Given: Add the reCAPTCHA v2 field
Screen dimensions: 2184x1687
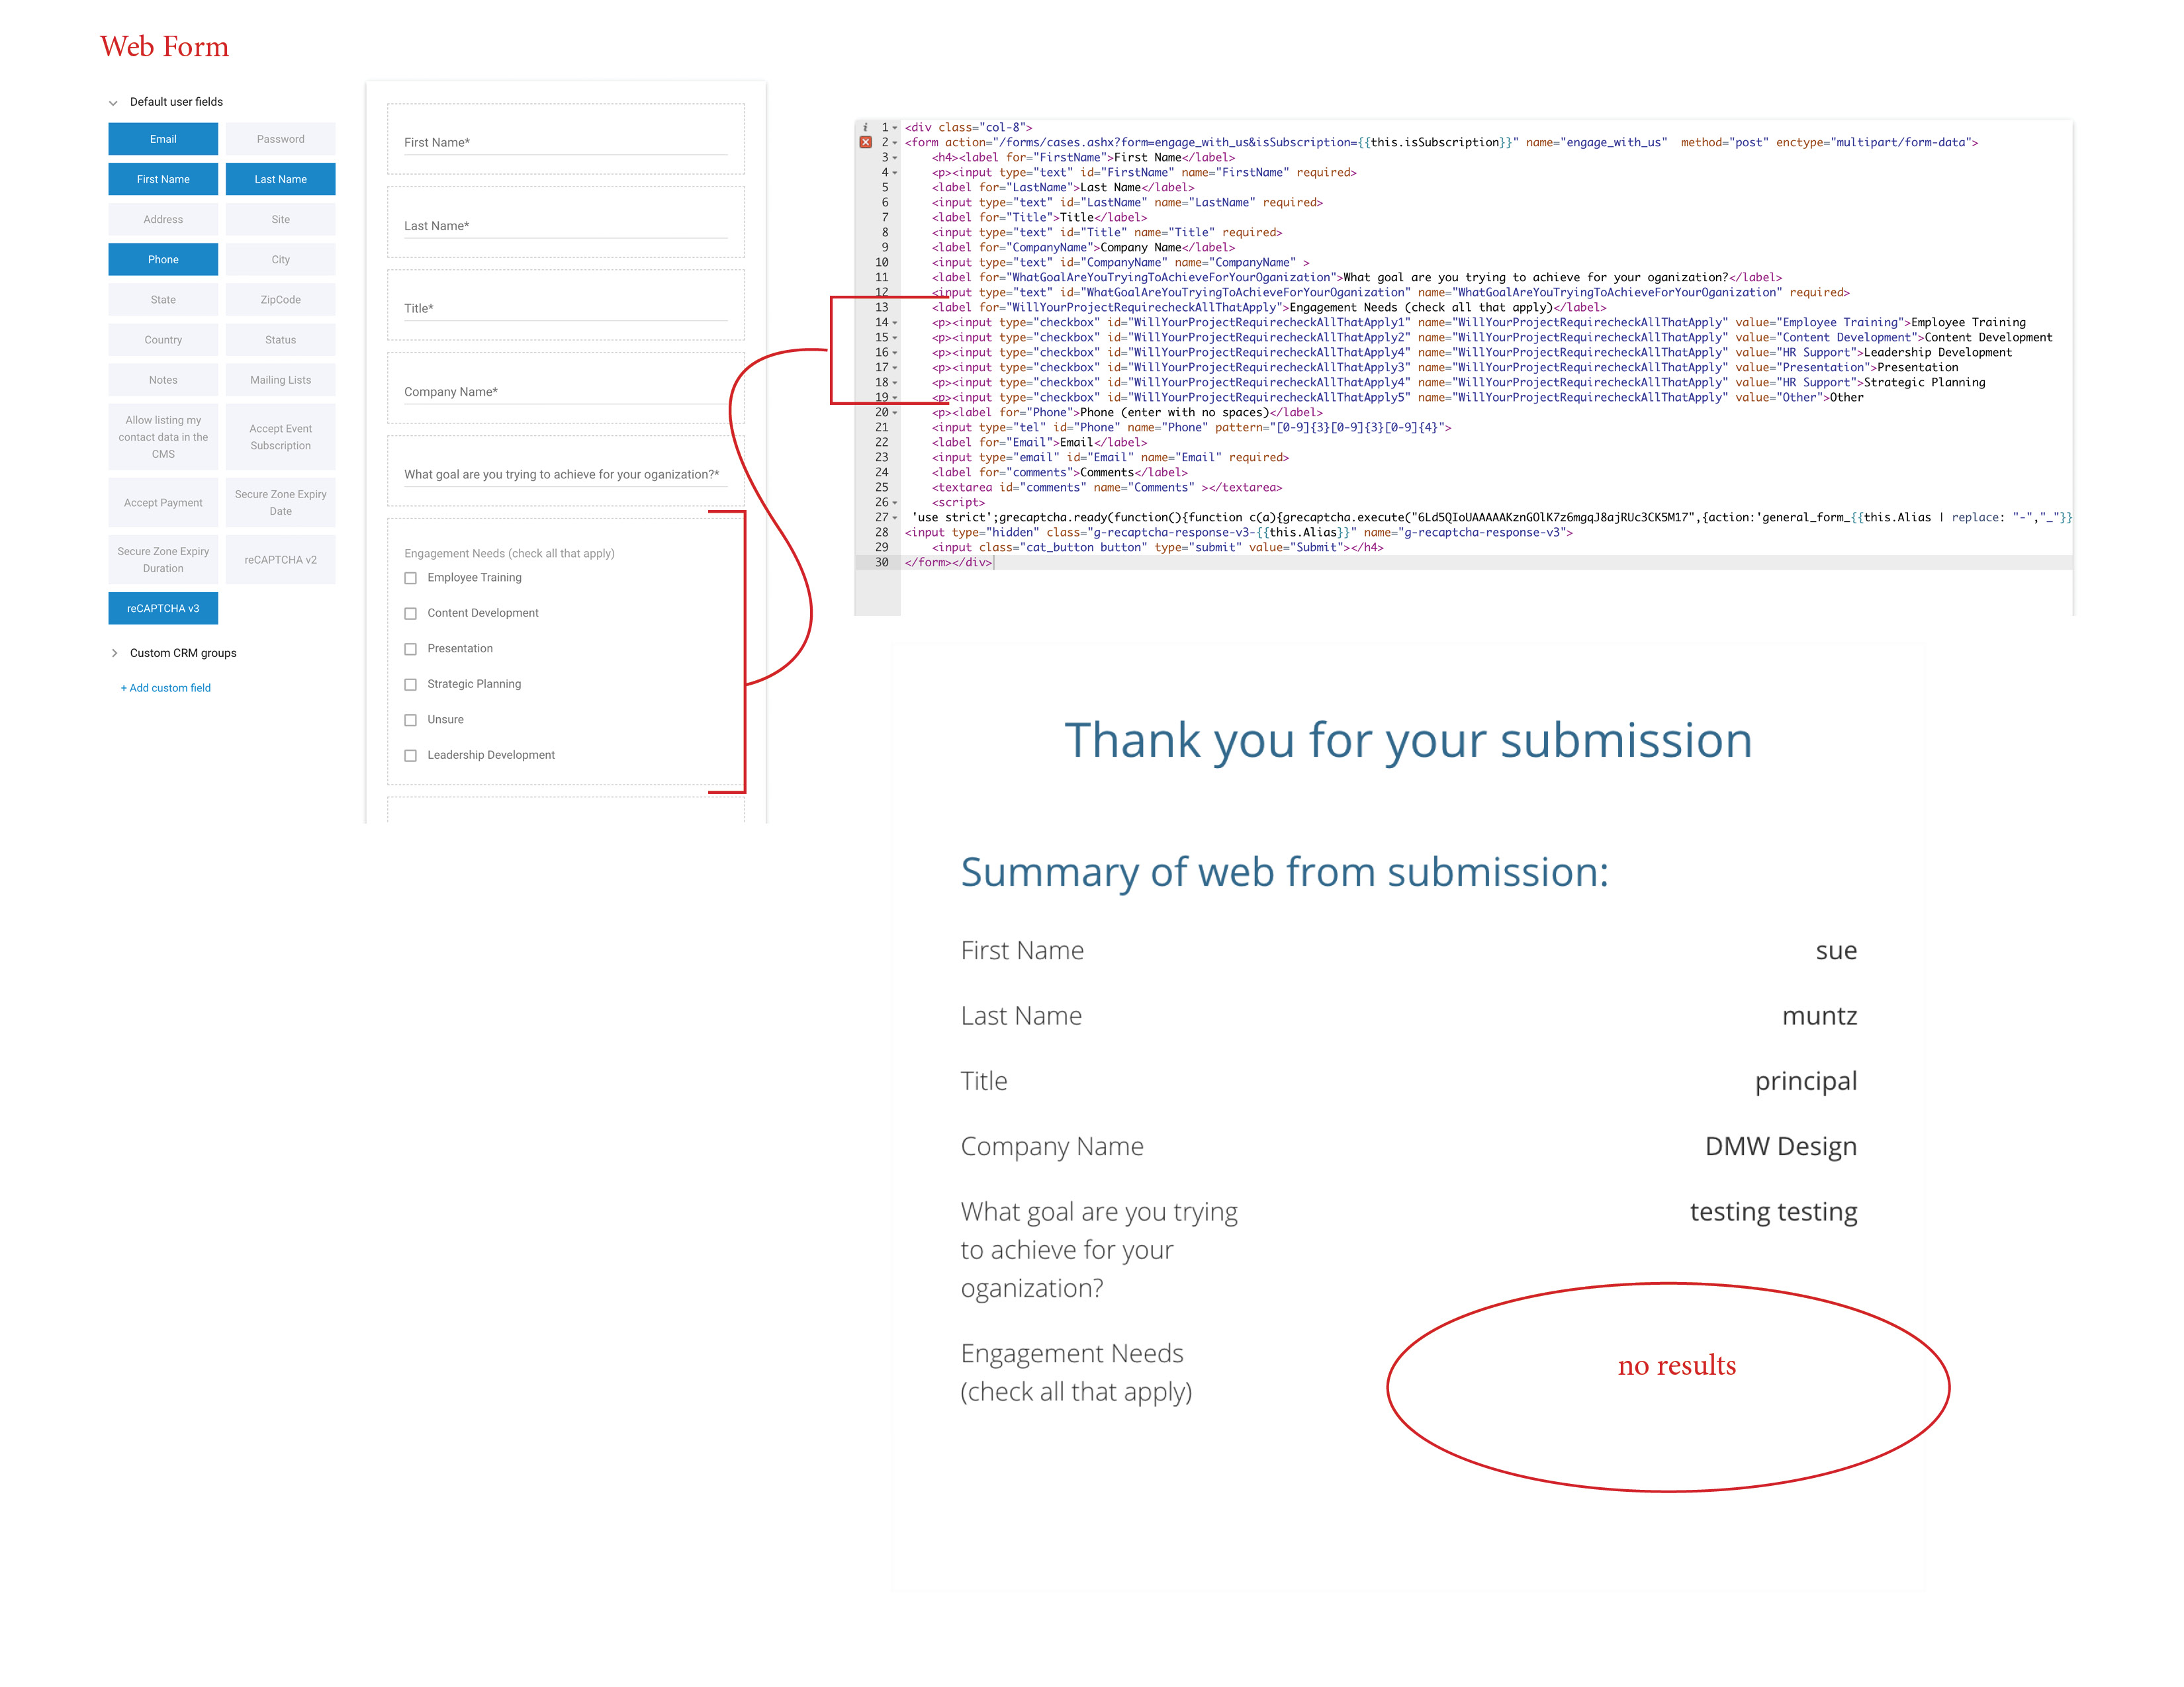Looking at the screenshot, I should tap(280, 560).
